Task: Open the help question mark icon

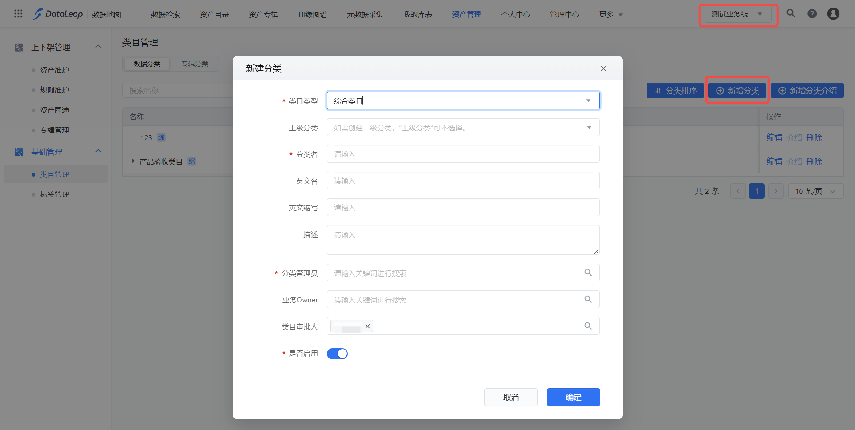Action: (x=812, y=14)
